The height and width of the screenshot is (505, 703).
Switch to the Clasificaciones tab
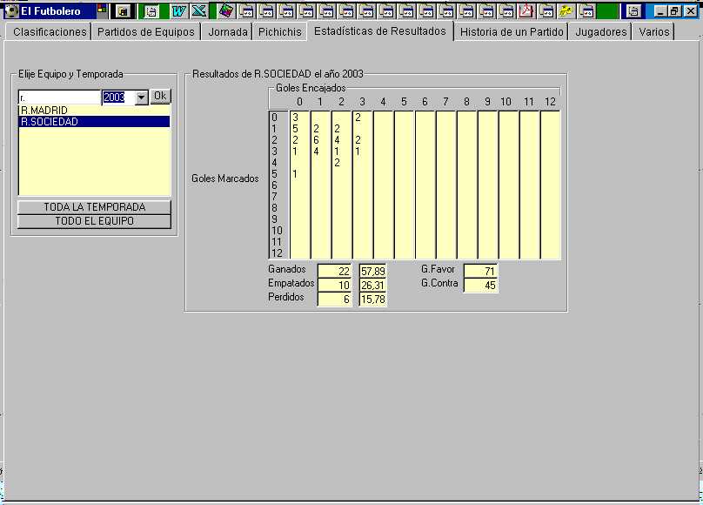click(50, 32)
